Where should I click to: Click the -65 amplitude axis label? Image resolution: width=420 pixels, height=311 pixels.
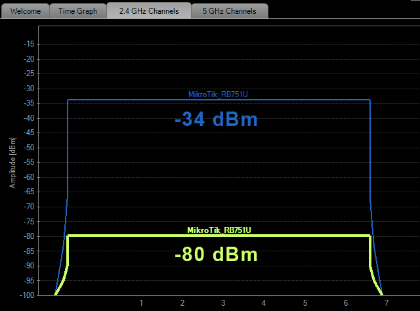pos(29,192)
